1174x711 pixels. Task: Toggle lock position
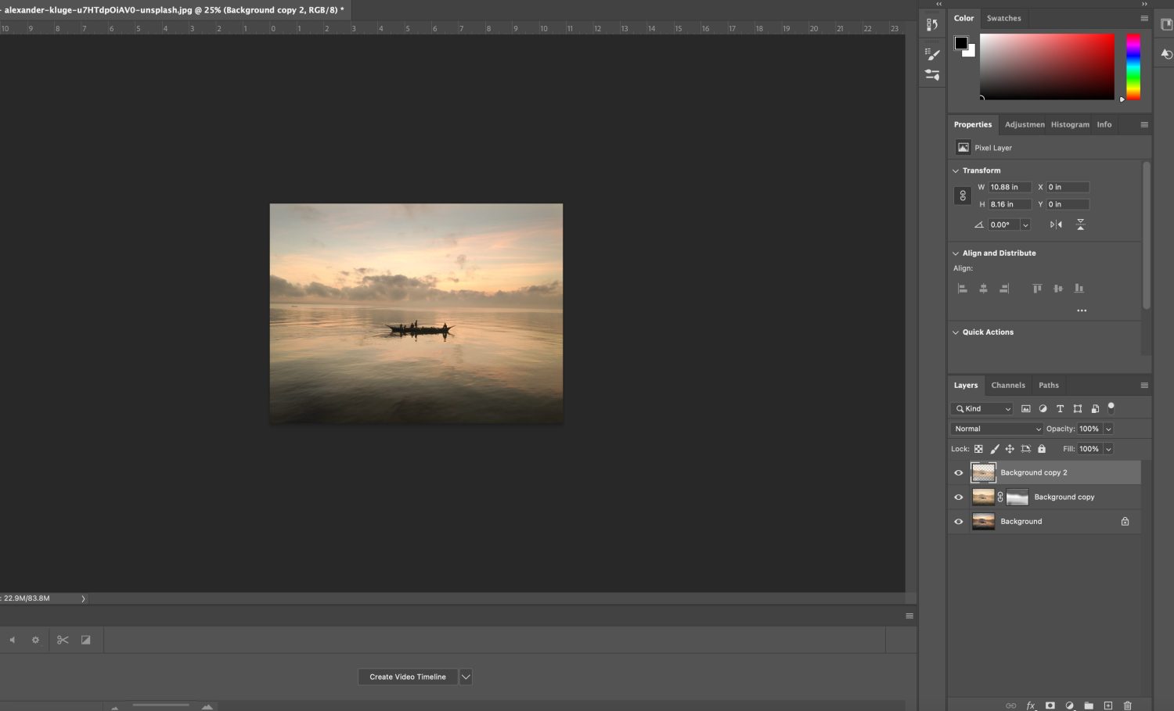click(1010, 449)
